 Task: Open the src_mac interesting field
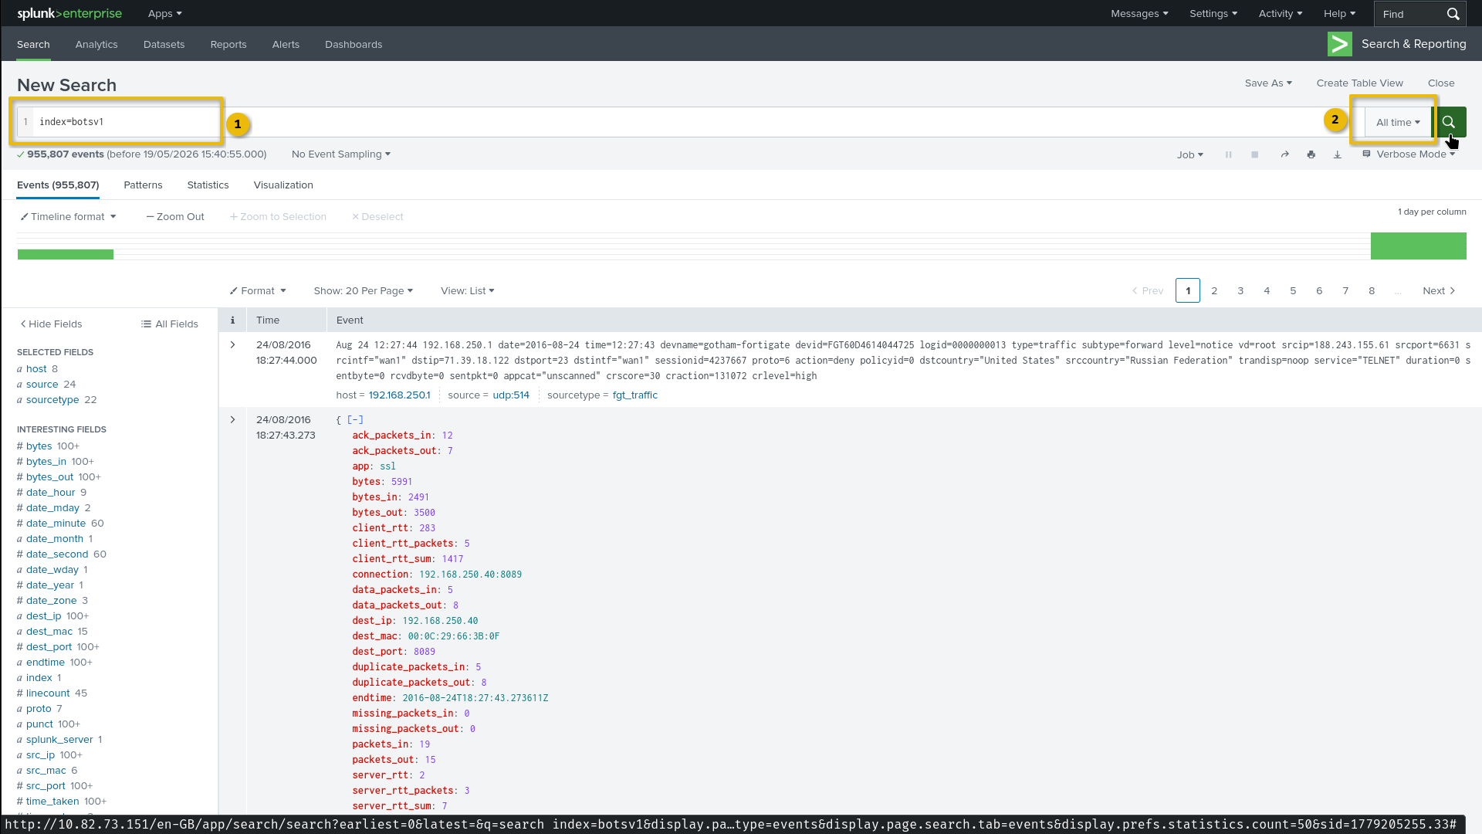point(46,771)
